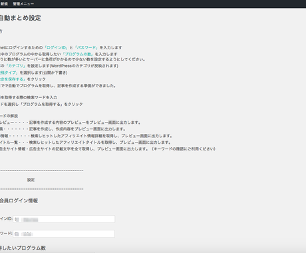This screenshot has height=253, width=306.
Task: Click the teal 「設定を保存する」 highlighted text
Action: click(x=13, y=79)
